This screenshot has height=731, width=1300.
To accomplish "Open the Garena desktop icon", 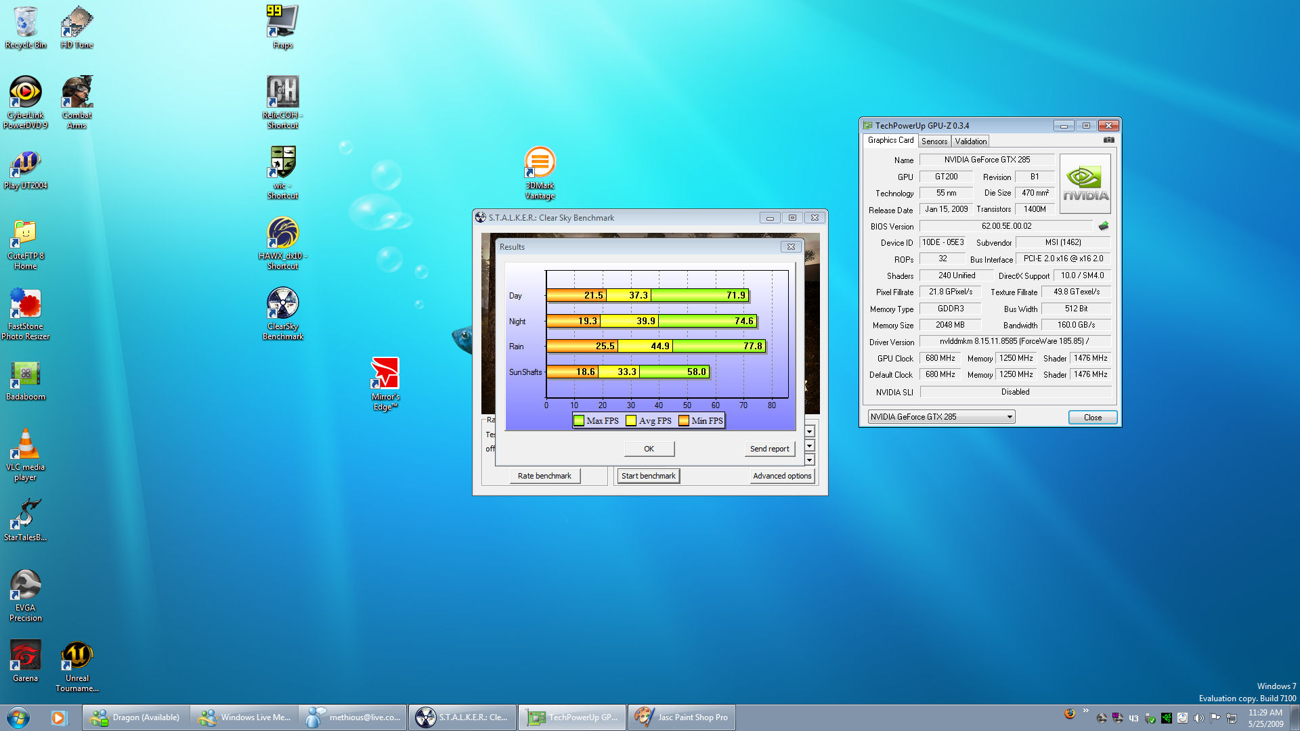I will 25,661.
